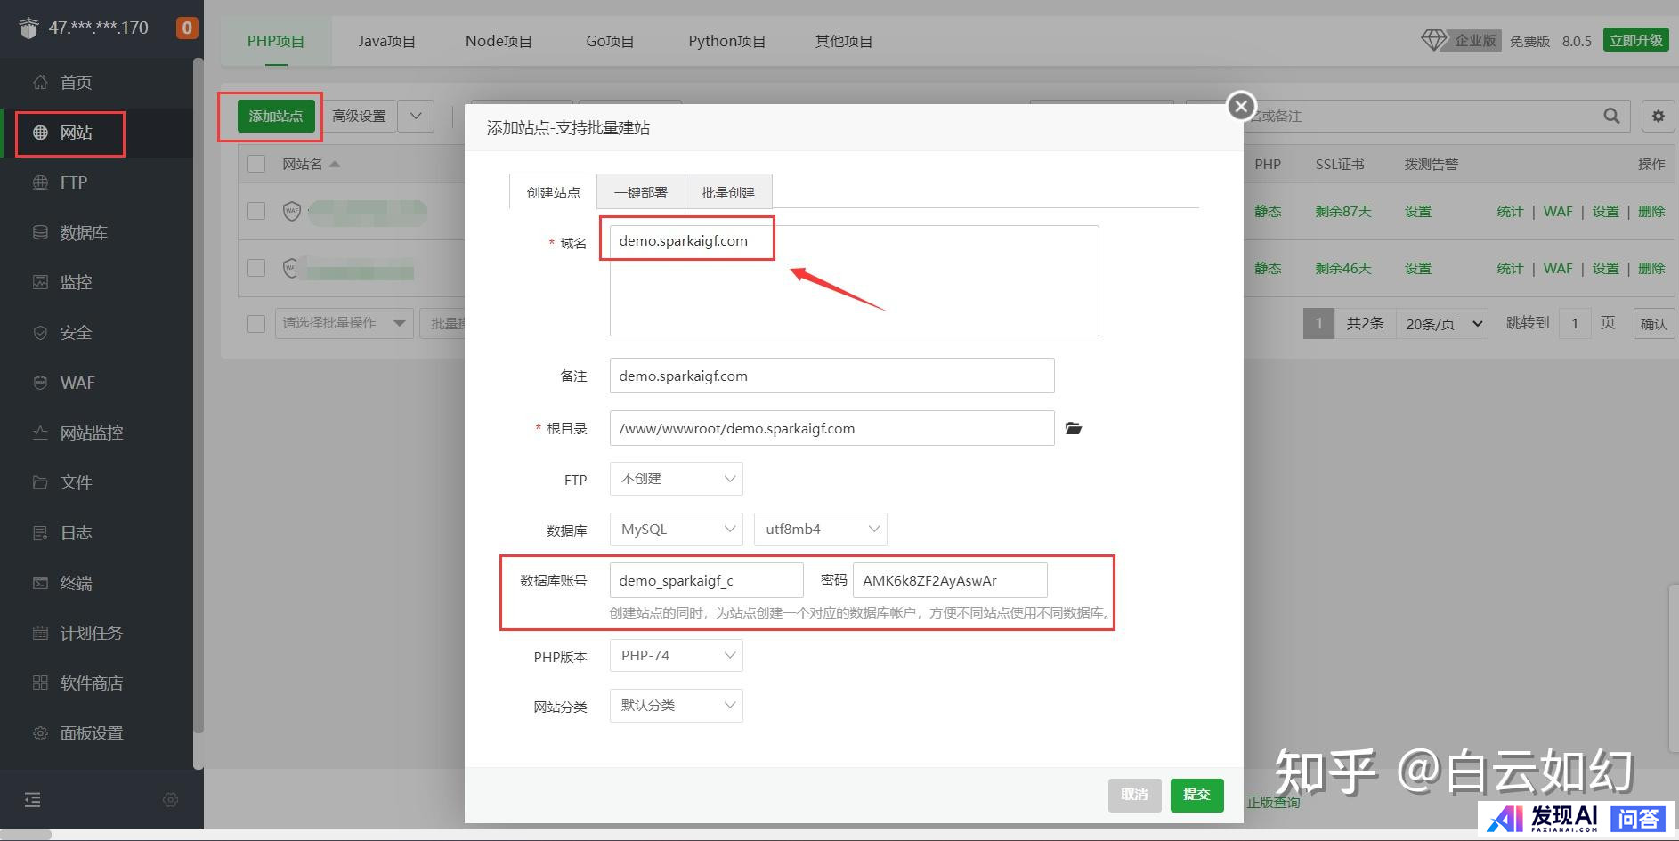Check the second website row checkbox
This screenshot has height=841, width=1679.
point(256,268)
